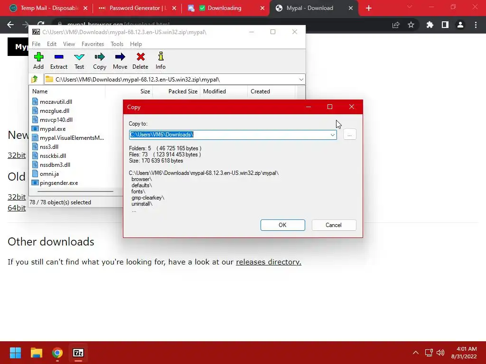The image size is (486, 364).
Task: Open the Help menu in 7-Zip
Action: (136, 44)
